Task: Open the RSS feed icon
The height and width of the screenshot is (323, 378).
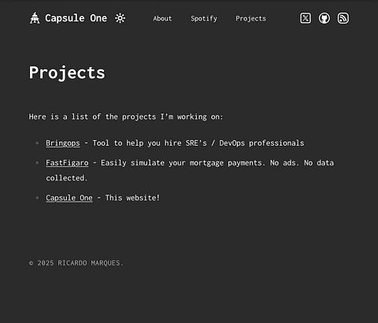Action: coord(343,18)
